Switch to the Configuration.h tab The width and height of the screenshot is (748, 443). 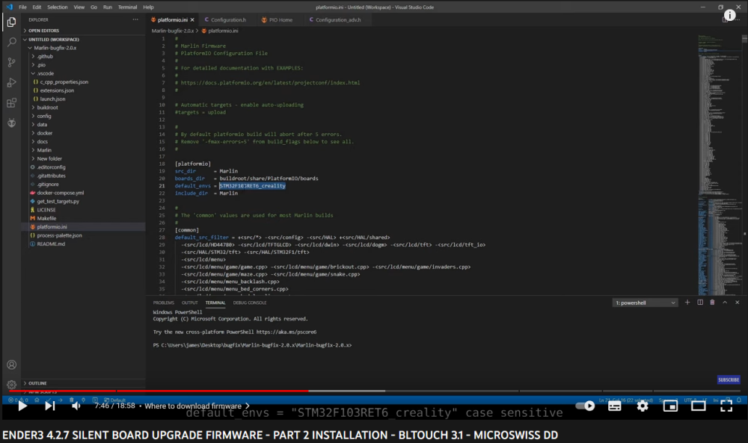pyautogui.click(x=227, y=20)
